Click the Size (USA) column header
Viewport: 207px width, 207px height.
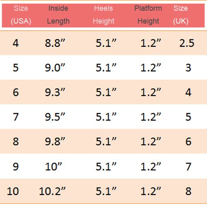(21, 15)
